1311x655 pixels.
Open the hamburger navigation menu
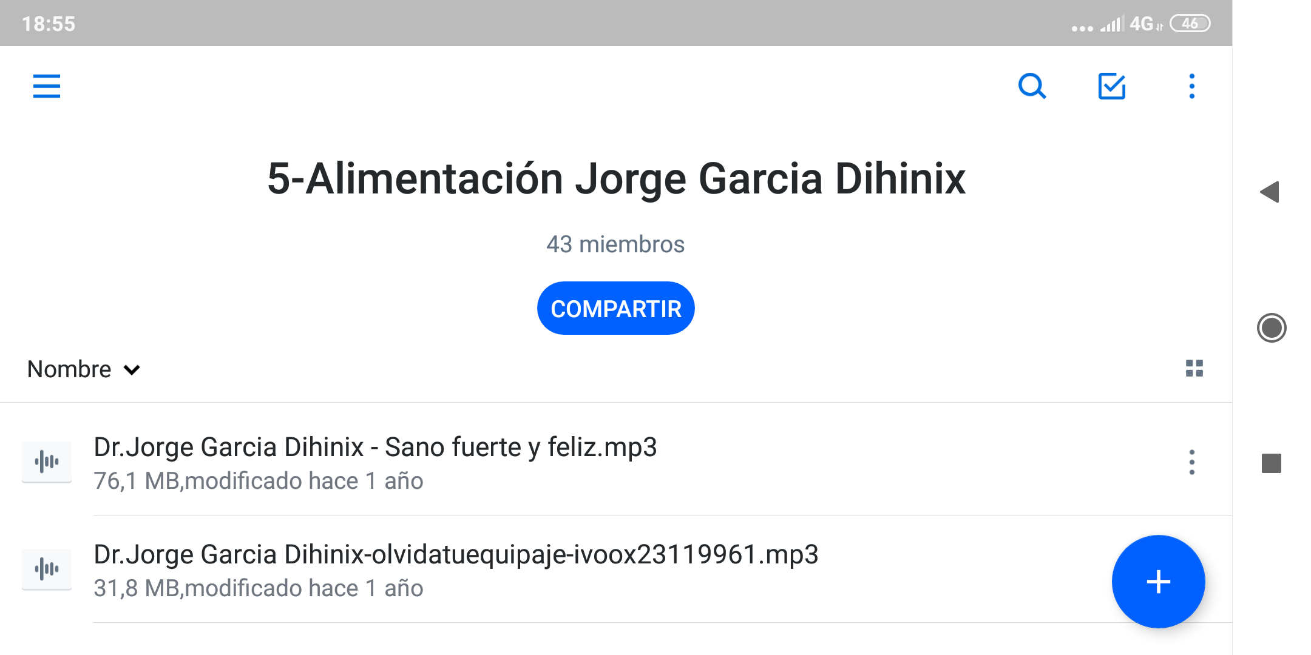pyautogui.click(x=47, y=86)
